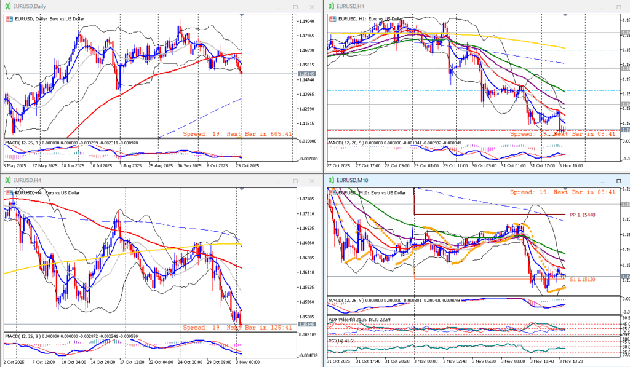Click the chart icon in the EURUSD,H1 title bar
This screenshot has height=367, width=630.
pos(332,7)
